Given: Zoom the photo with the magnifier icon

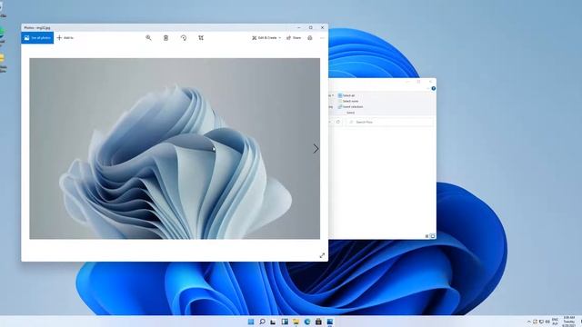Looking at the screenshot, I should 148,38.
